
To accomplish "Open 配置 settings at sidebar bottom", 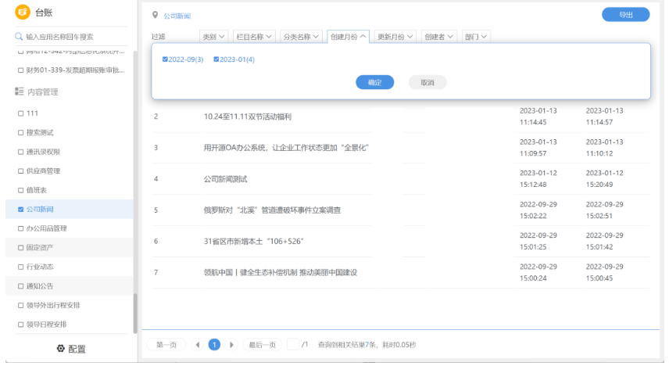I will tap(71, 349).
